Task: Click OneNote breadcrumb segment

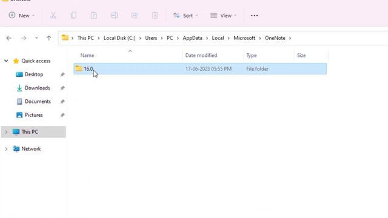Action: pyautogui.click(x=275, y=38)
